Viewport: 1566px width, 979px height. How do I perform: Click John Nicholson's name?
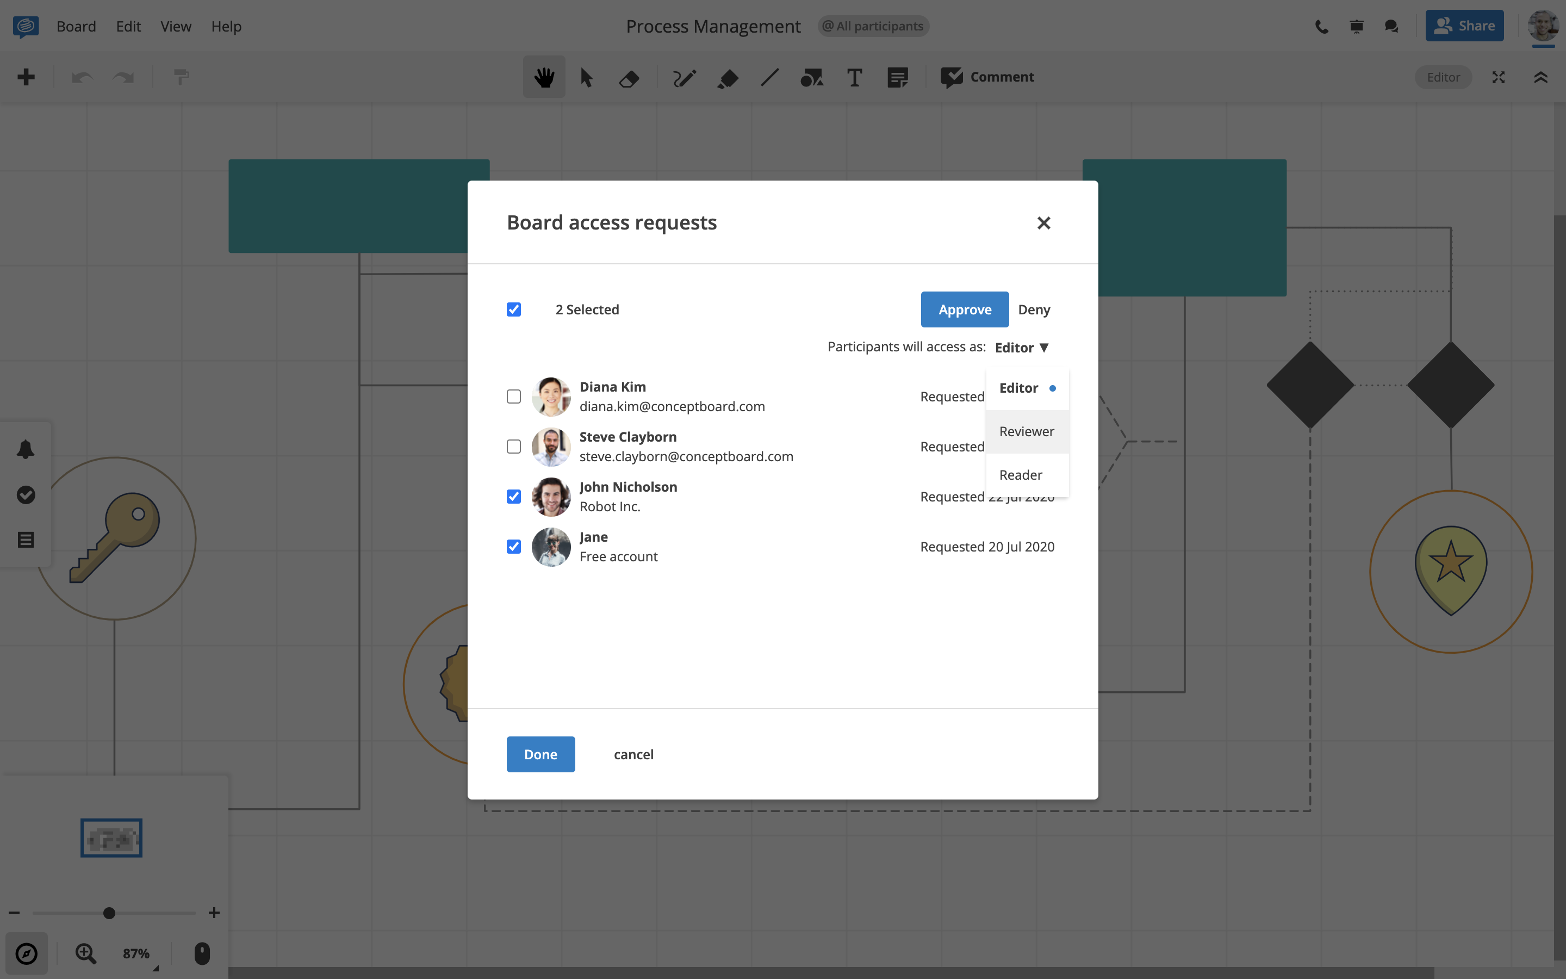(x=627, y=487)
